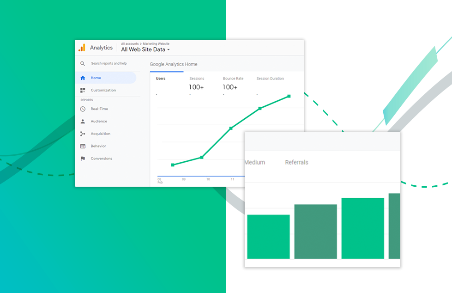Click the tallest bright green bar
This screenshot has height=293, width=452.
tap(362, 228)
